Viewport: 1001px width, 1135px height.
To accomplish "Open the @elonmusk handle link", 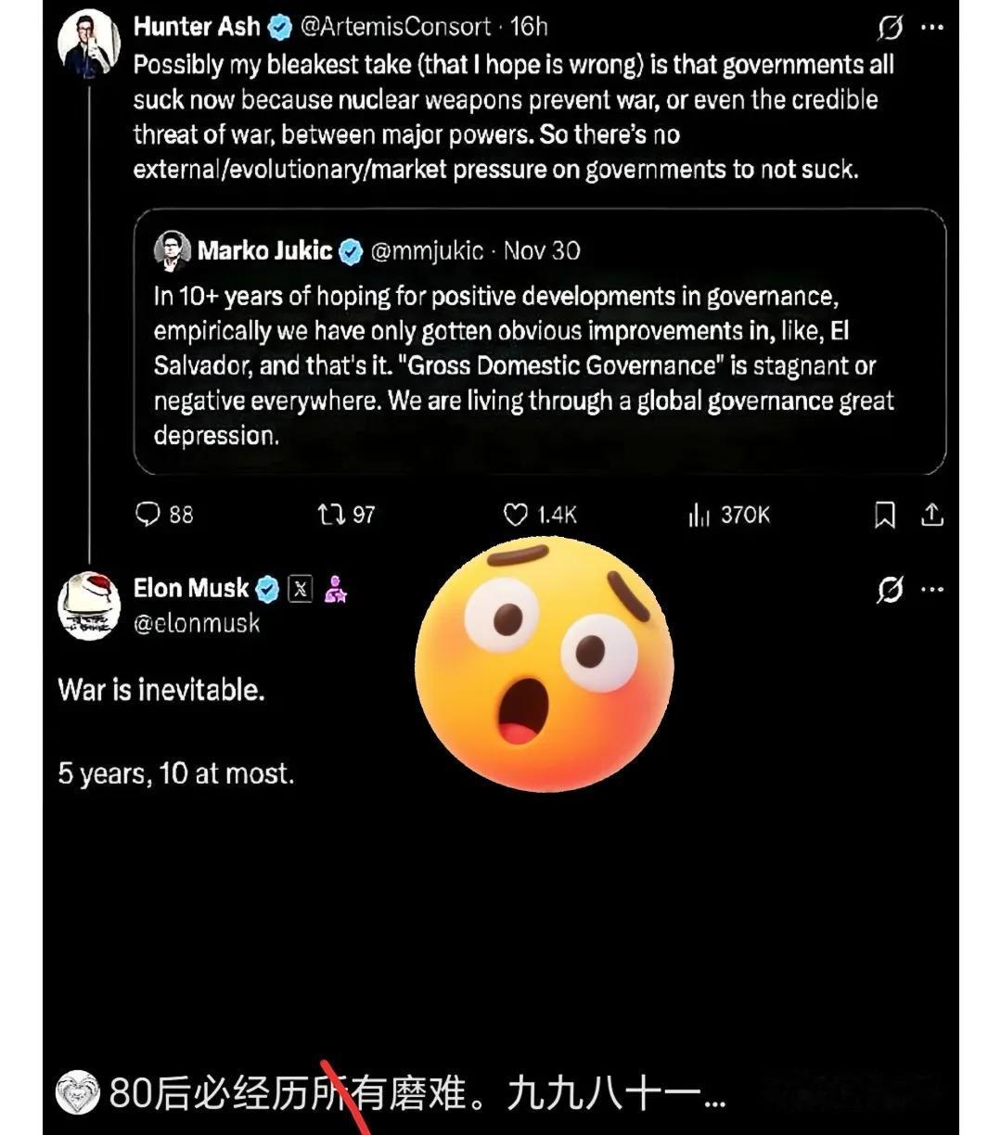I will (x=197, y=623).
